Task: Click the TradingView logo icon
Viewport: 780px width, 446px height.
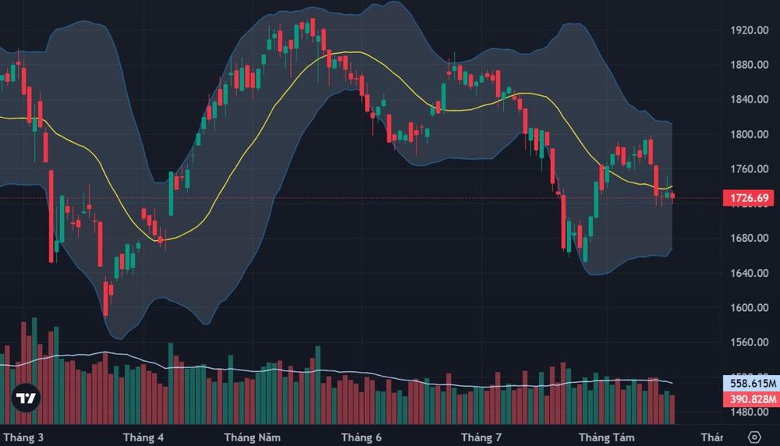Action: pos(26,398)
